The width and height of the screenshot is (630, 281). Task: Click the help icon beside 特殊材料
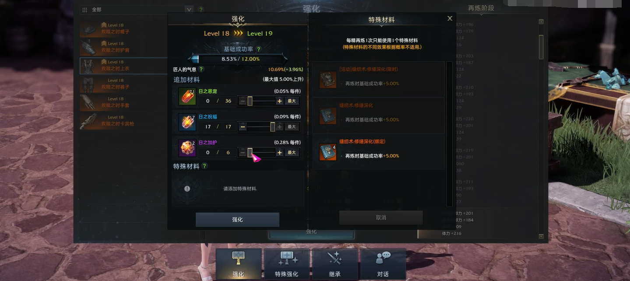204,166
